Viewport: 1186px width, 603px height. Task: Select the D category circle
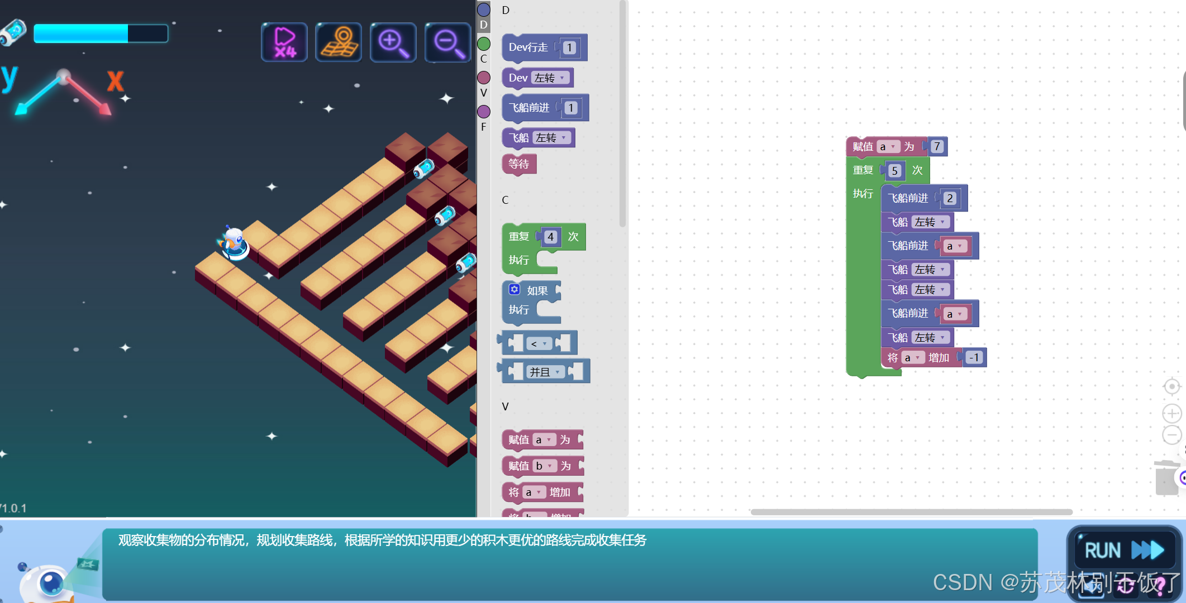(x=484, y=9)
